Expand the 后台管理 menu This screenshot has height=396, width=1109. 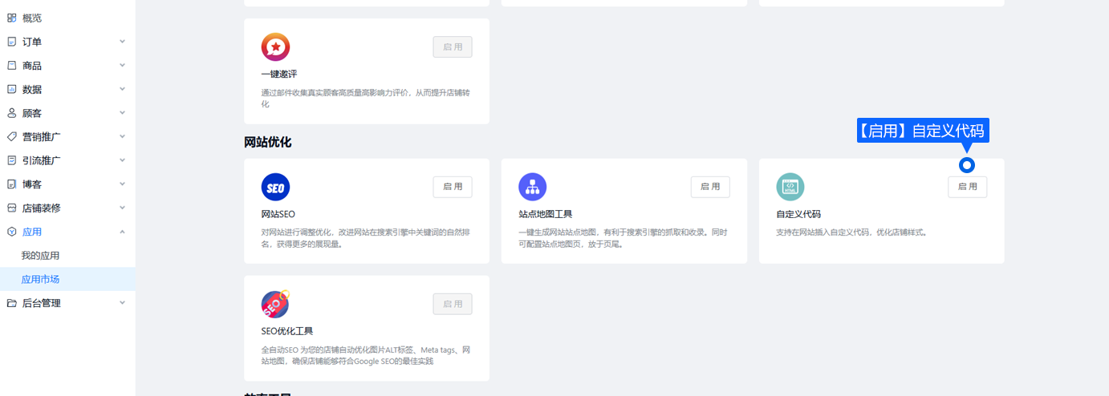click(x=122, y=303)
